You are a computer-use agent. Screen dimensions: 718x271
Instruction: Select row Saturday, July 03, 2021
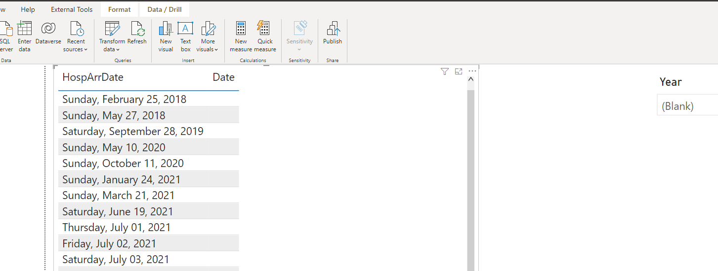coord(149,259)
